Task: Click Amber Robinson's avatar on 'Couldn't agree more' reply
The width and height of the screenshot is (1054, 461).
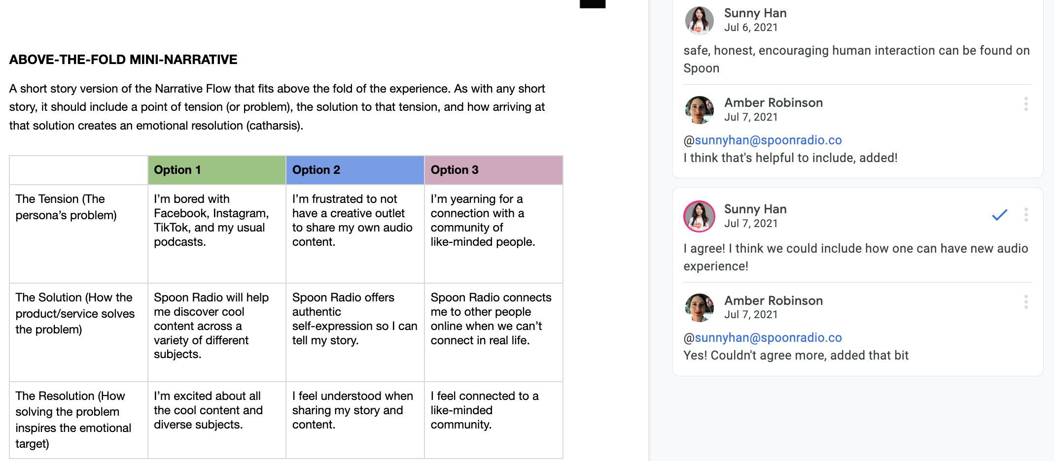Action: (x=700, y=308)
